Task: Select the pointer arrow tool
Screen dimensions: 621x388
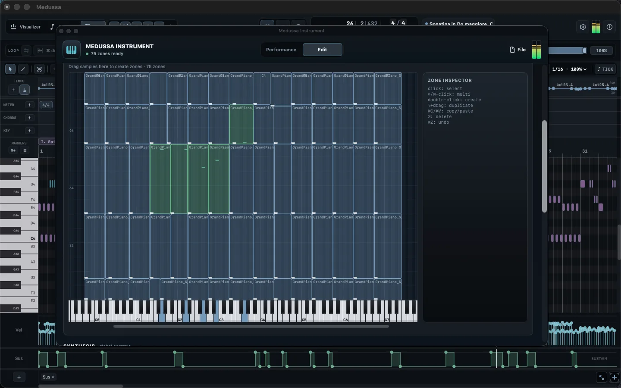Action: point(10,69)
